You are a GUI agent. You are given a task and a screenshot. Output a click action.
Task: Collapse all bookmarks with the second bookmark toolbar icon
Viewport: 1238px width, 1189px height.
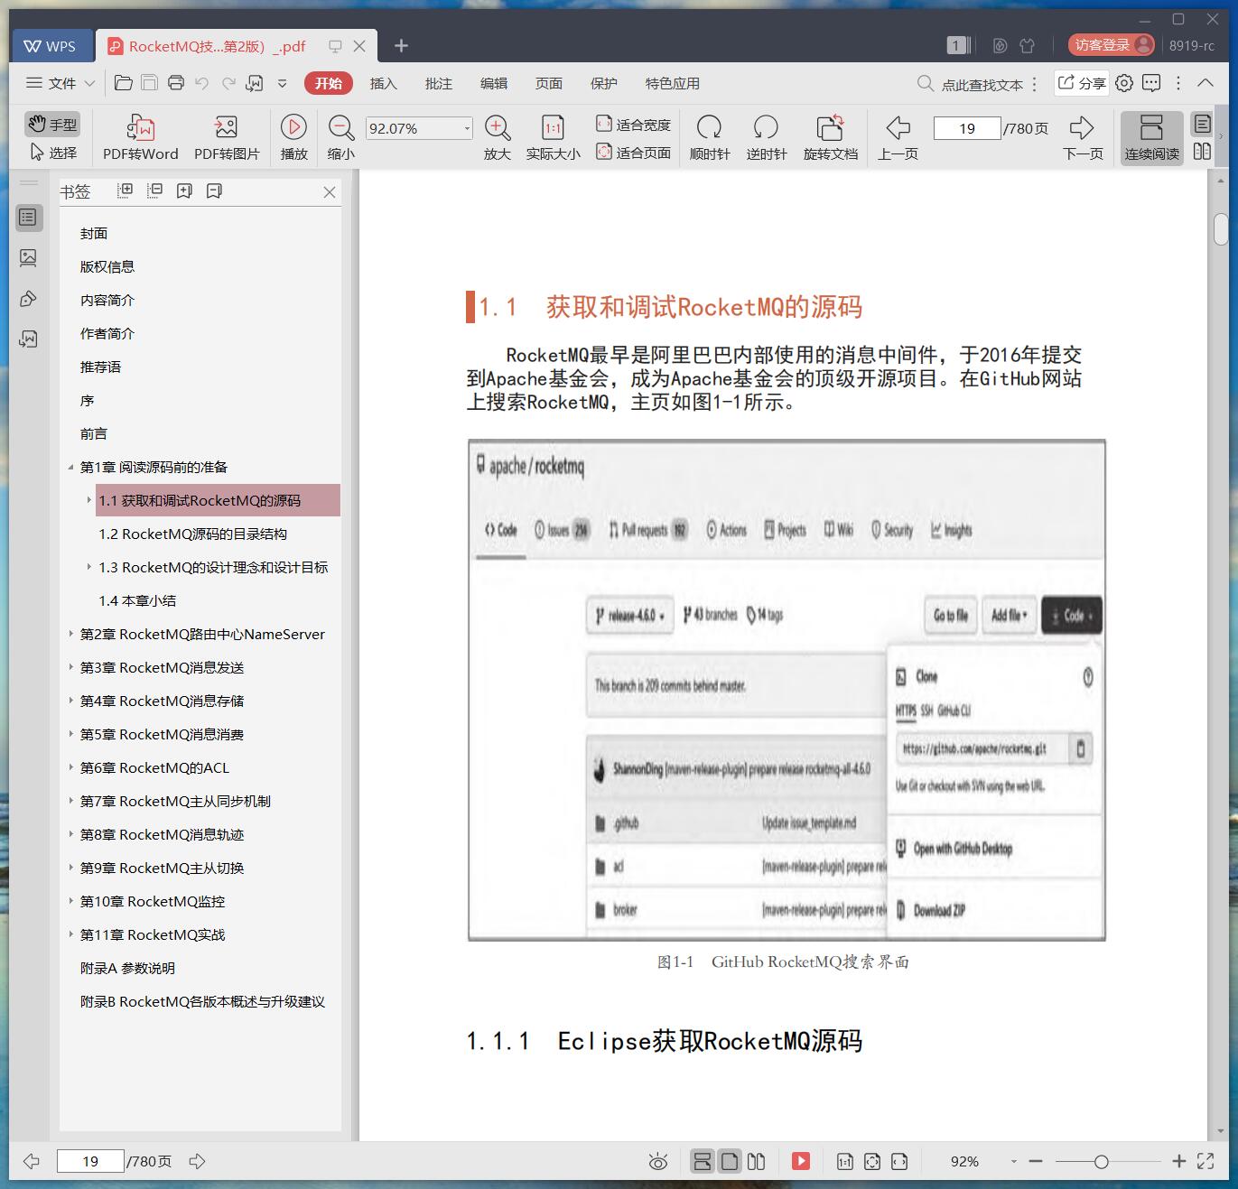(x=155, y=190)
